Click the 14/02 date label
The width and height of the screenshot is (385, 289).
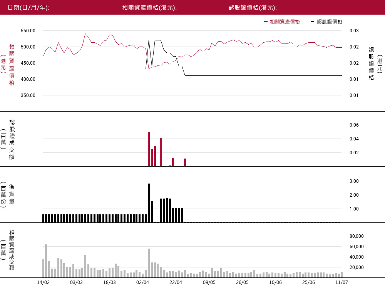pyautogui.click(x=43, y=282)
